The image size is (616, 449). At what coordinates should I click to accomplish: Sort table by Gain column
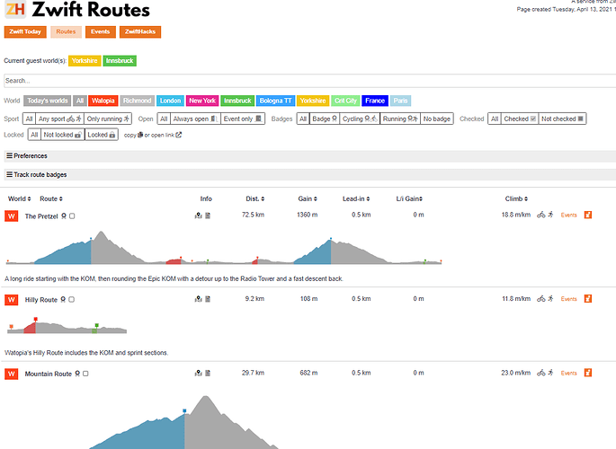(308, 198)
